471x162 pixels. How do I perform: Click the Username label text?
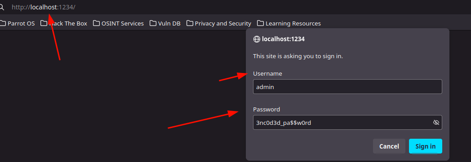268,73
